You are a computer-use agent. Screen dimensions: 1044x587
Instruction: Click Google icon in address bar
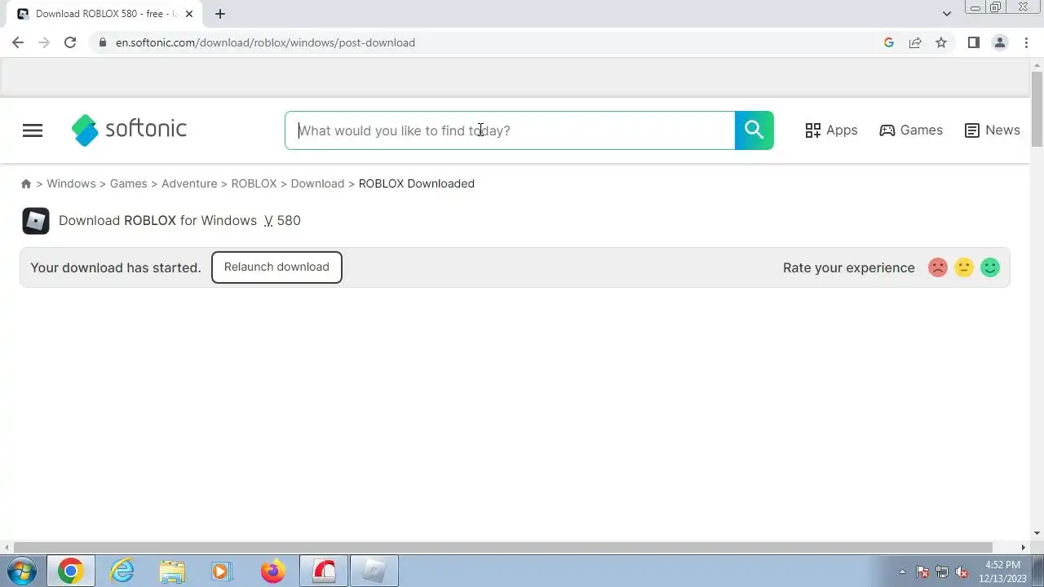889,42
